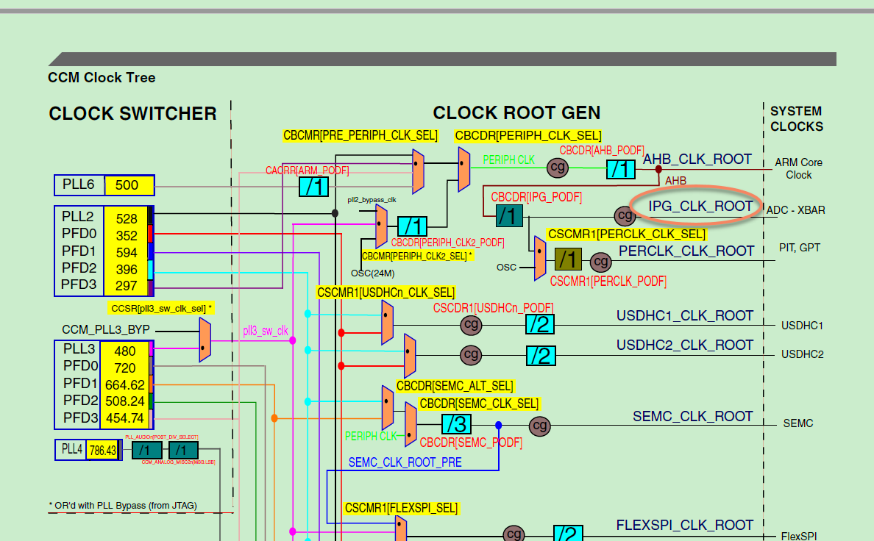
Task: Click the PLL2 PFD2 396 value
Action: [x=127, y=269]
